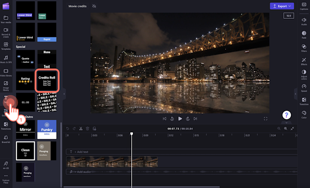Click the Clipchamp logo icon
Image resolution: width=310 pixels, height=188 pixels.
coord(6,6)
